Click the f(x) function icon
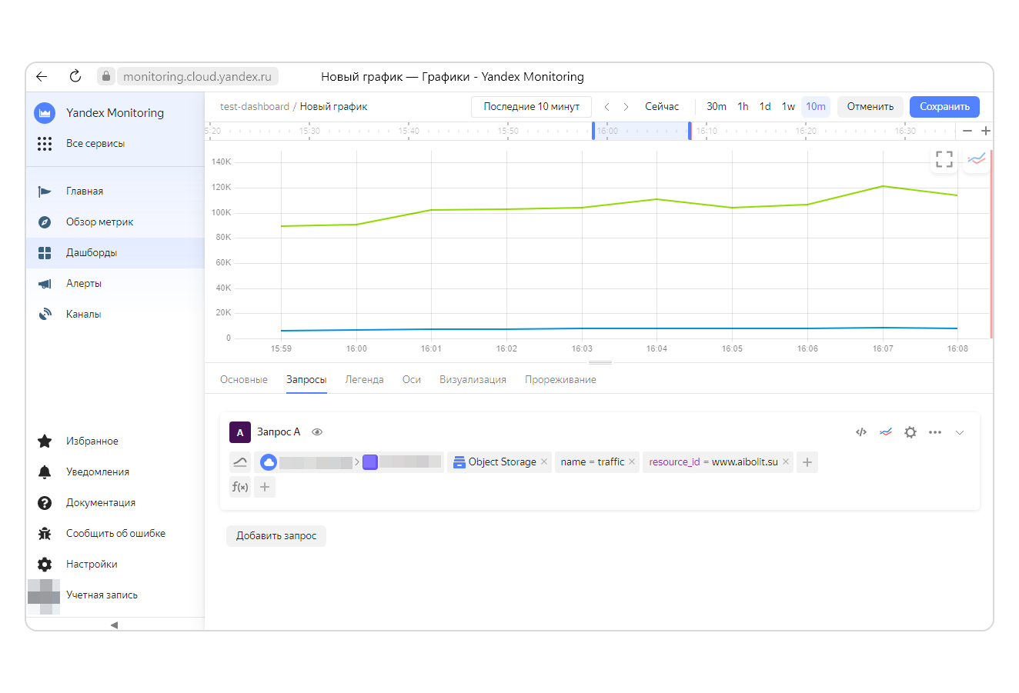1019x693 pixels. 239,487
